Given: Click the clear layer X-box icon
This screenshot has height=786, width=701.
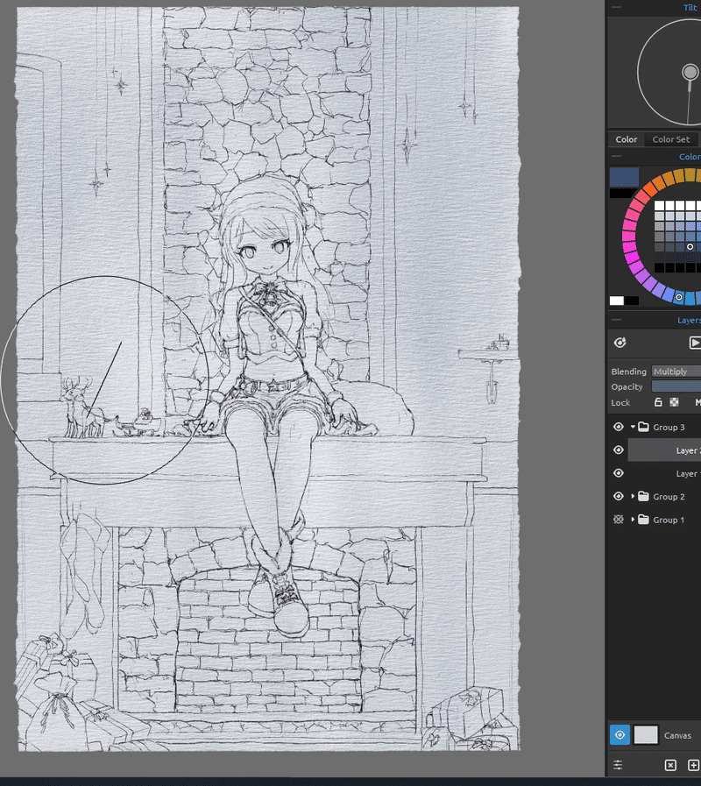Looking at the screenshot, I should tap(670, 765).
